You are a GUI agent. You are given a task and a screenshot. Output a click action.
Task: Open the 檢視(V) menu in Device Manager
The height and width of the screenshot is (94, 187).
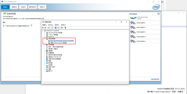click(57, 25)
